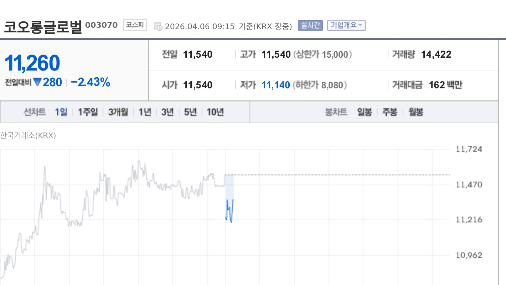Switch to 일봉 daily candlestick view
Viewport: 506px width, 285px height.
tap(365, 112)
